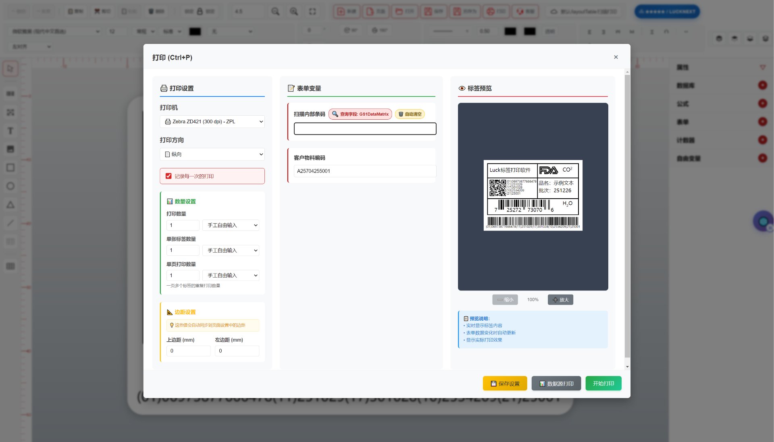
Task: Click the 保存设置 save button
Action: [x=505, y=384]
